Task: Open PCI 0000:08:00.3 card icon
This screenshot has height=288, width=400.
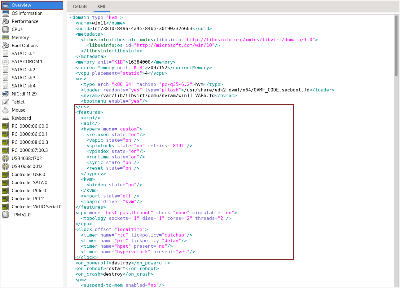Action: coord(6,142)
